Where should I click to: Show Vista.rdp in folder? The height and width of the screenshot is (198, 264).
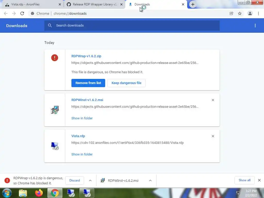tap(82, 154)
